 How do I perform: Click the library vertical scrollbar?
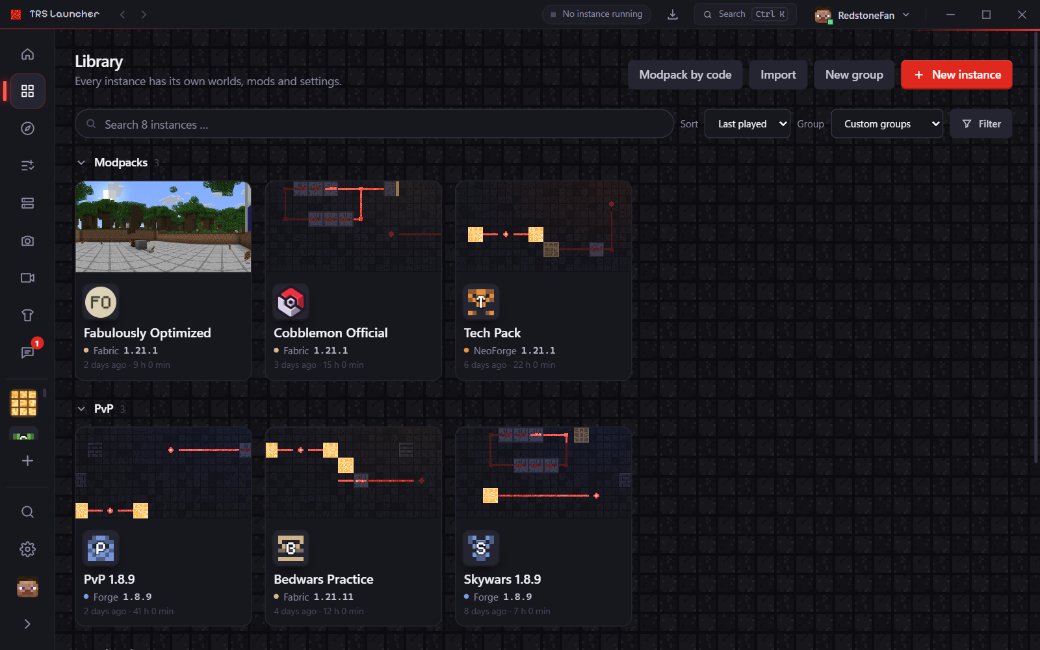(1035, 247)
